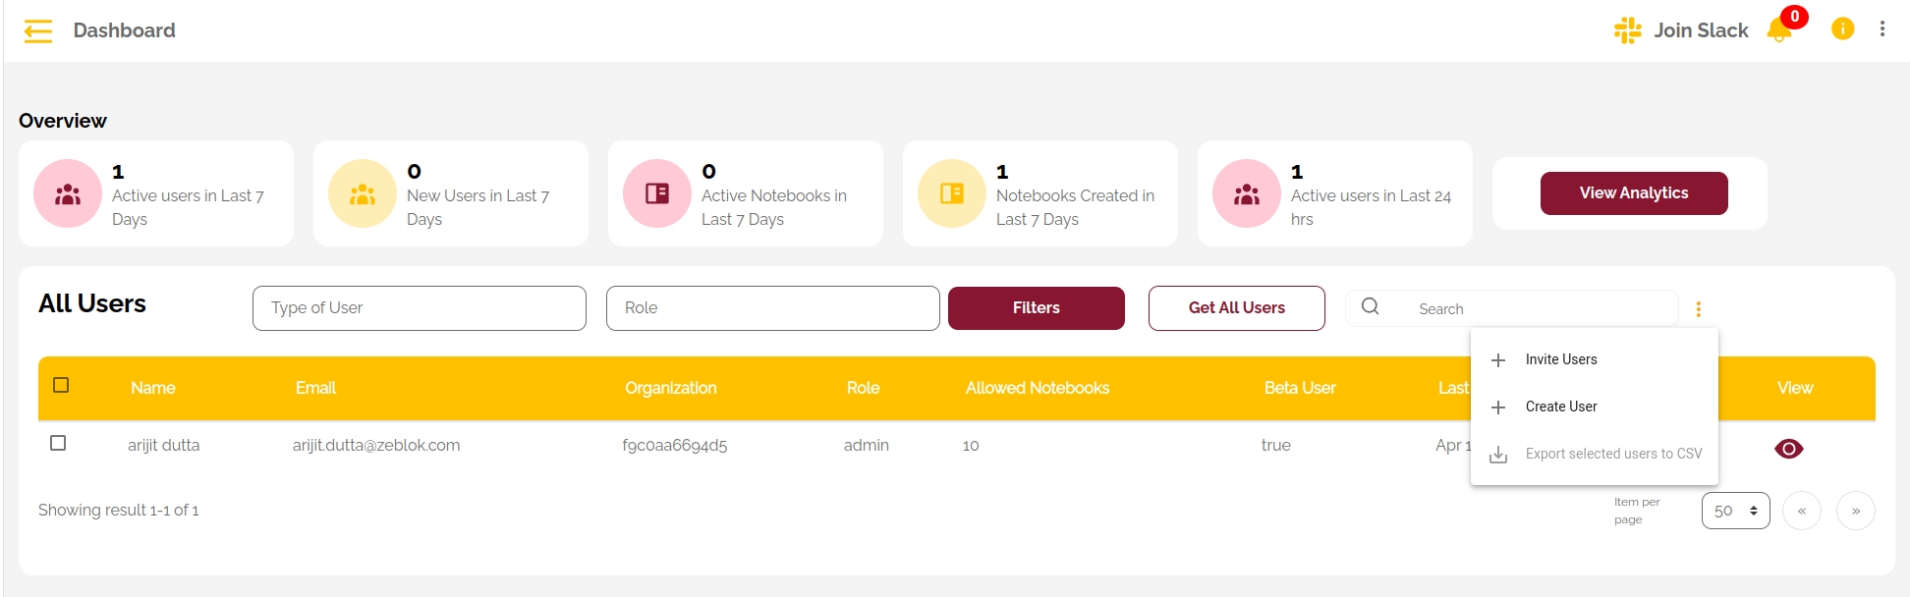Click the eye icon to view arijit dutta
The height and width of the screenshot is (597, 1910).
(1788, 449)
